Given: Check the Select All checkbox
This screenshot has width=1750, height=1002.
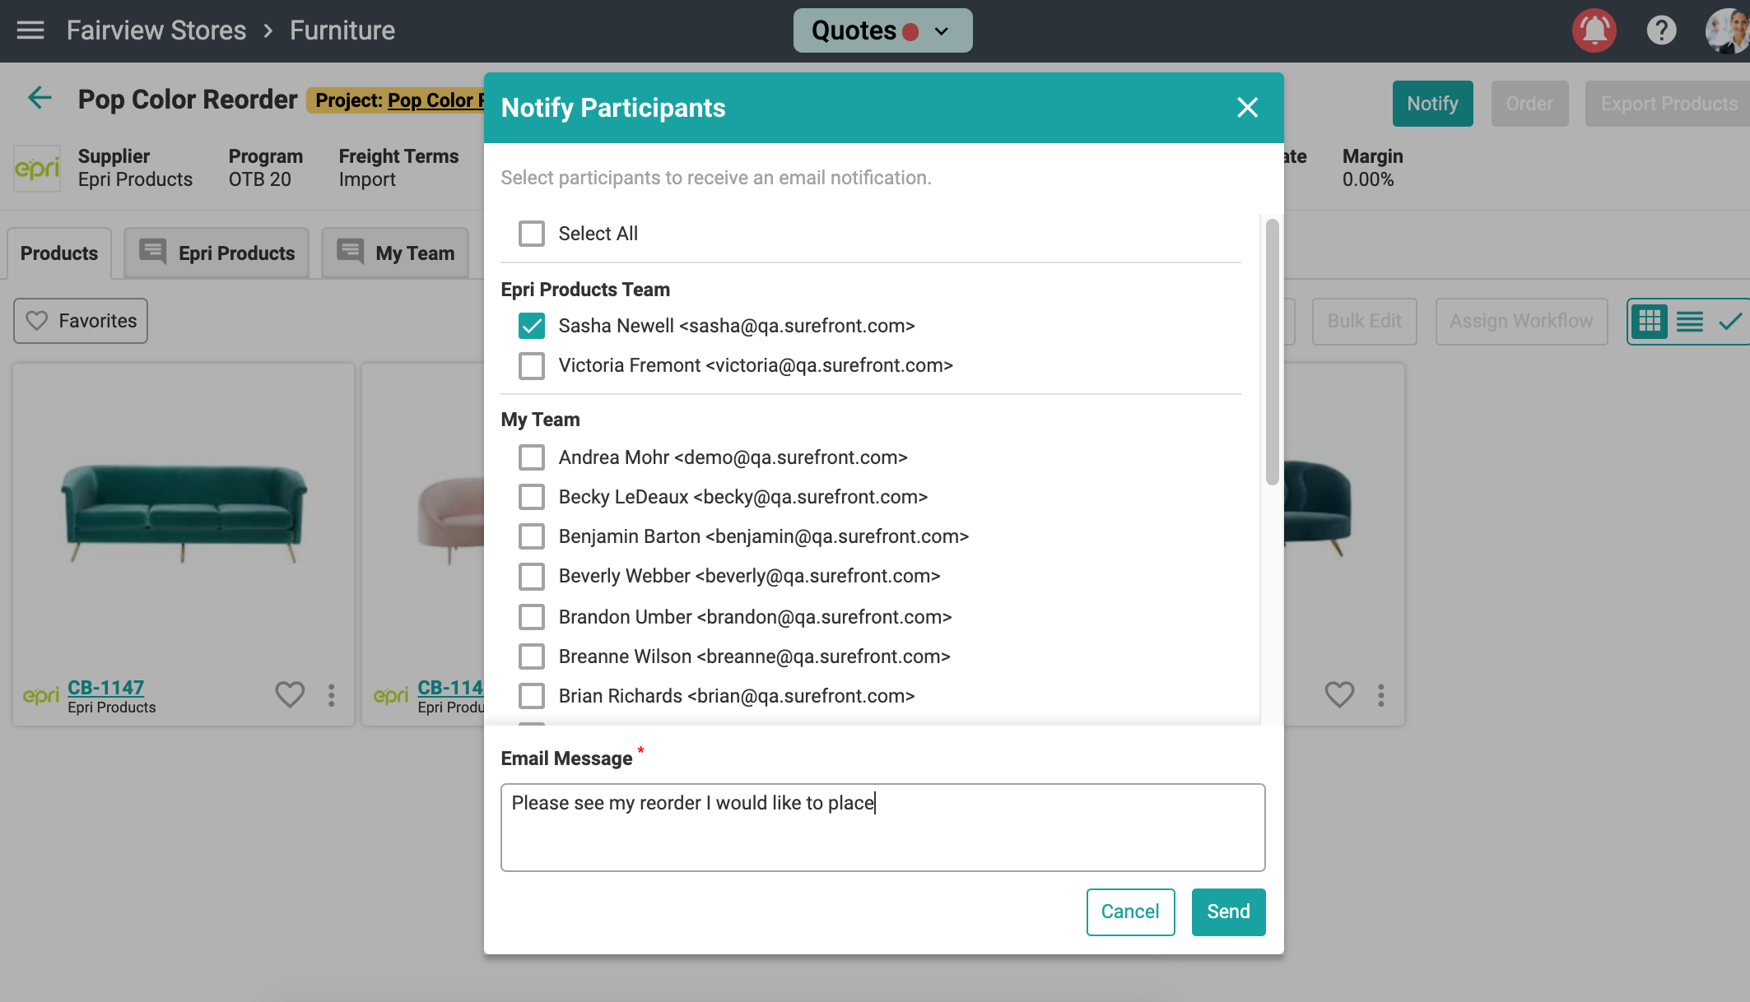Looking at the screenshot, I should pyautogui.click(x=532, y=234).
